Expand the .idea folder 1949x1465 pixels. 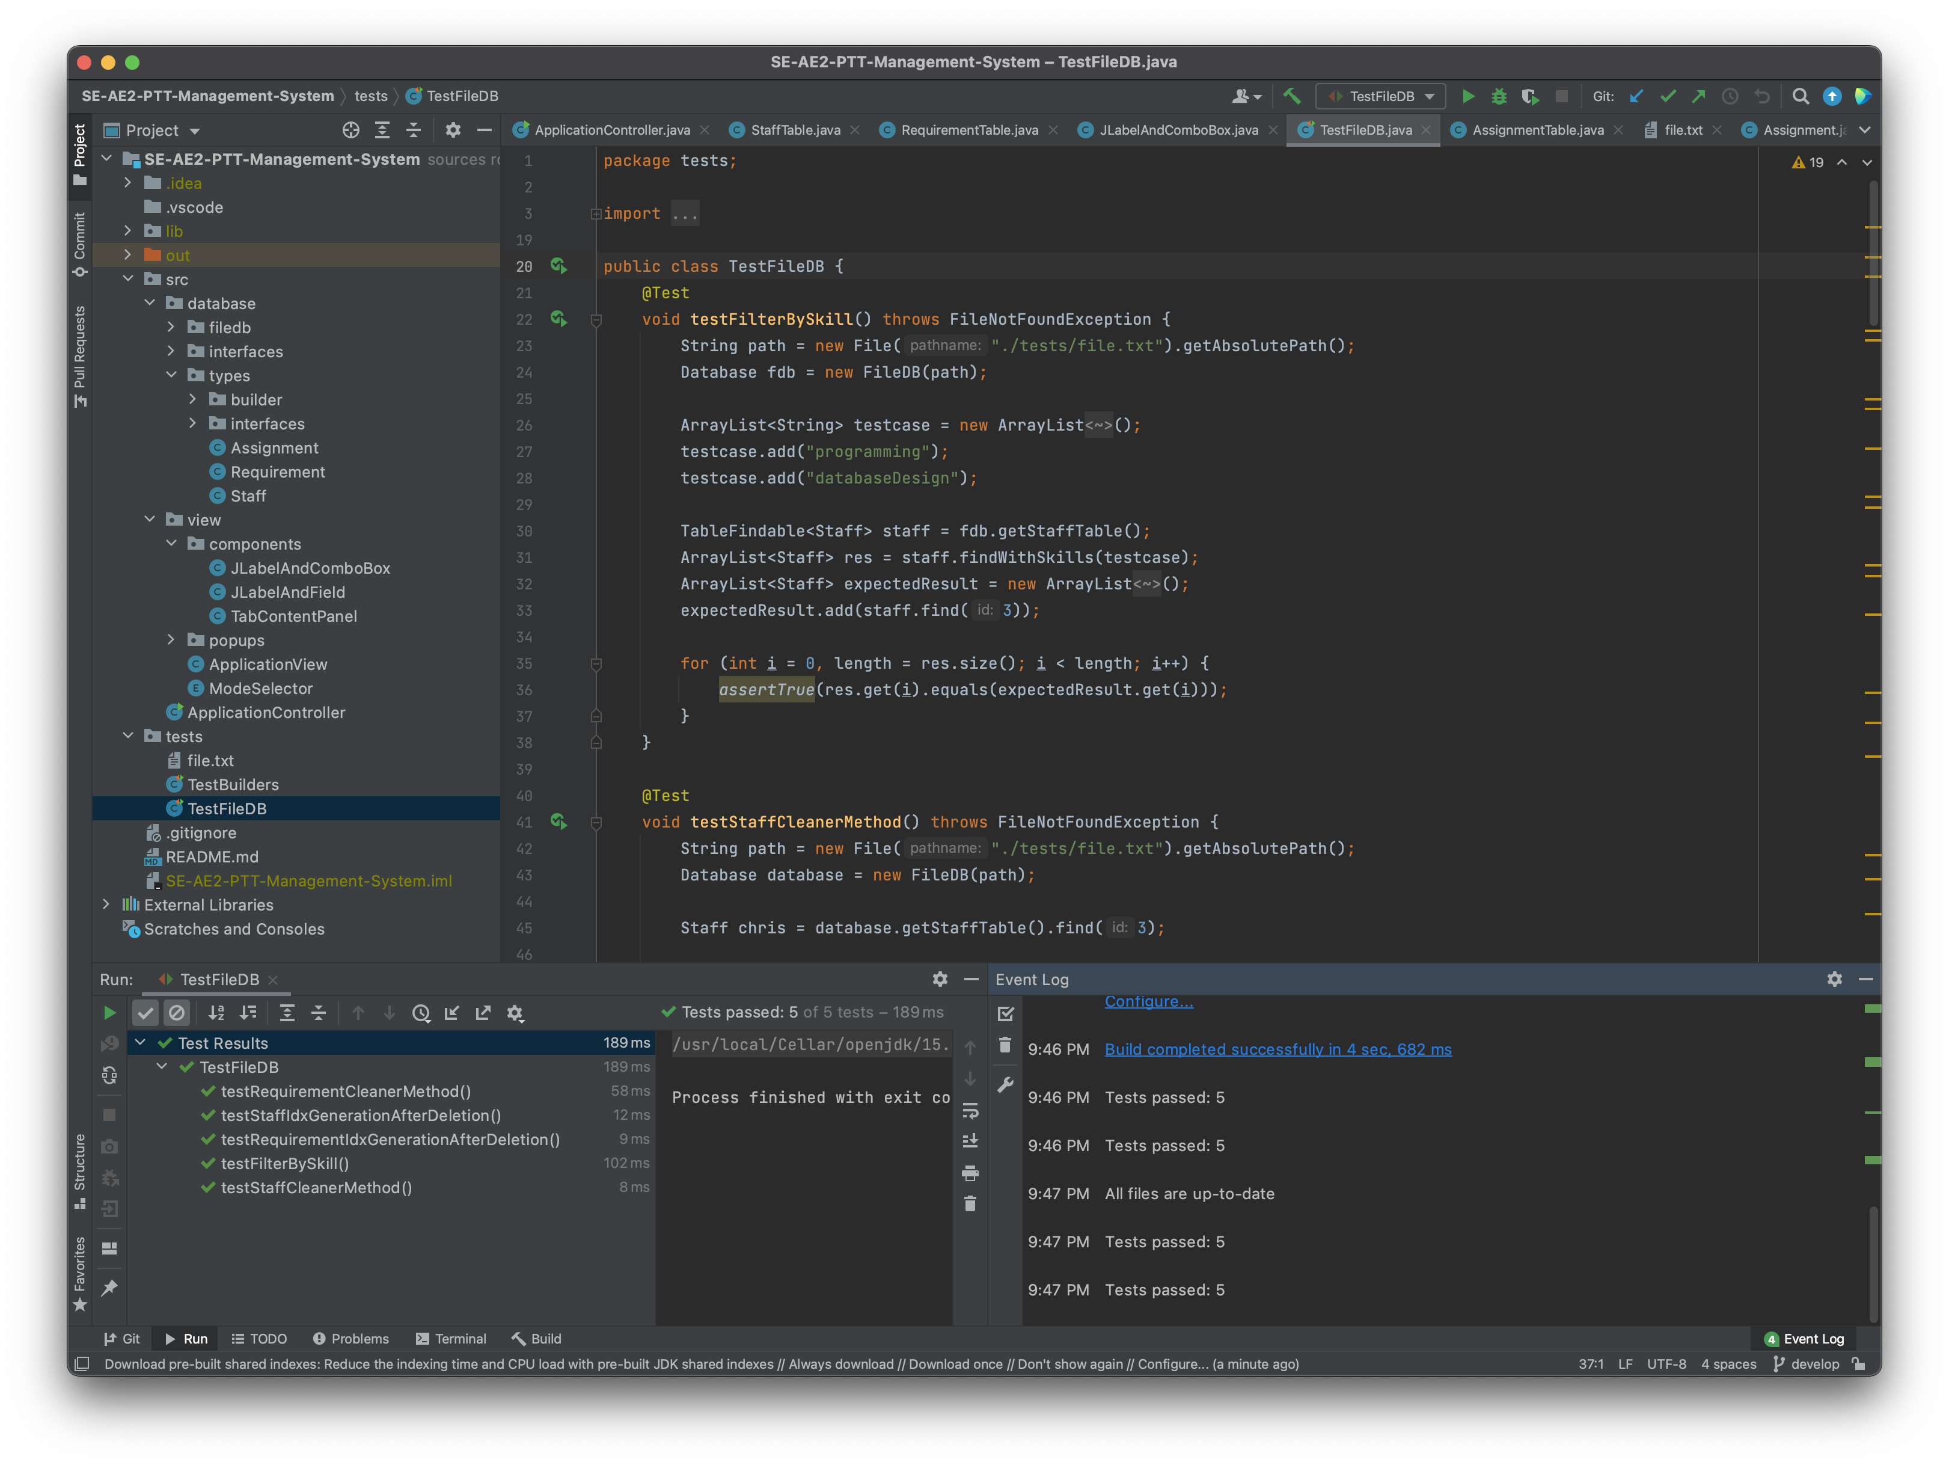point(128,182)
